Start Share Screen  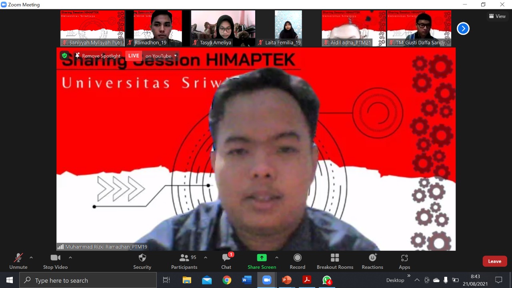pos(262,262)
